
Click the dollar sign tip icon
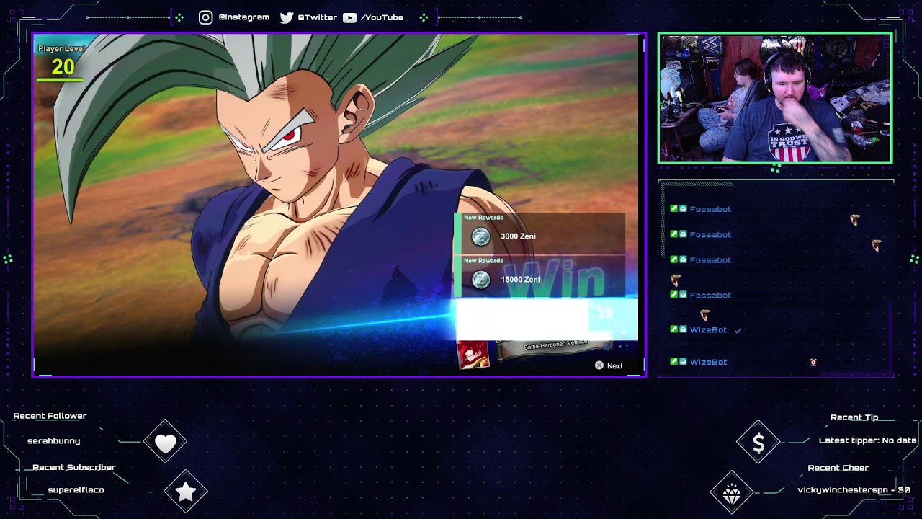tap(758, 443)
